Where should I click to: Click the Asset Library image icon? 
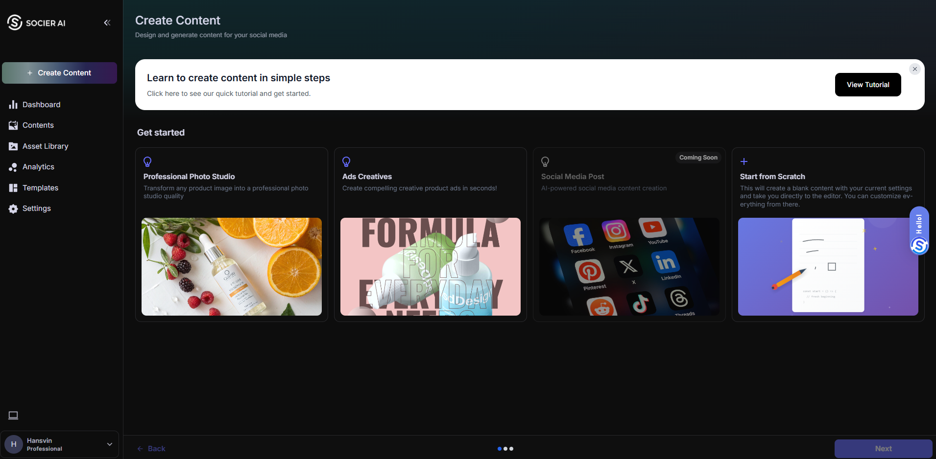click(13, 146)
